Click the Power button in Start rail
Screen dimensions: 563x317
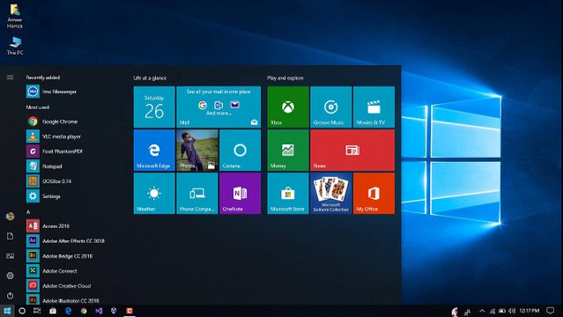[10, 296]
